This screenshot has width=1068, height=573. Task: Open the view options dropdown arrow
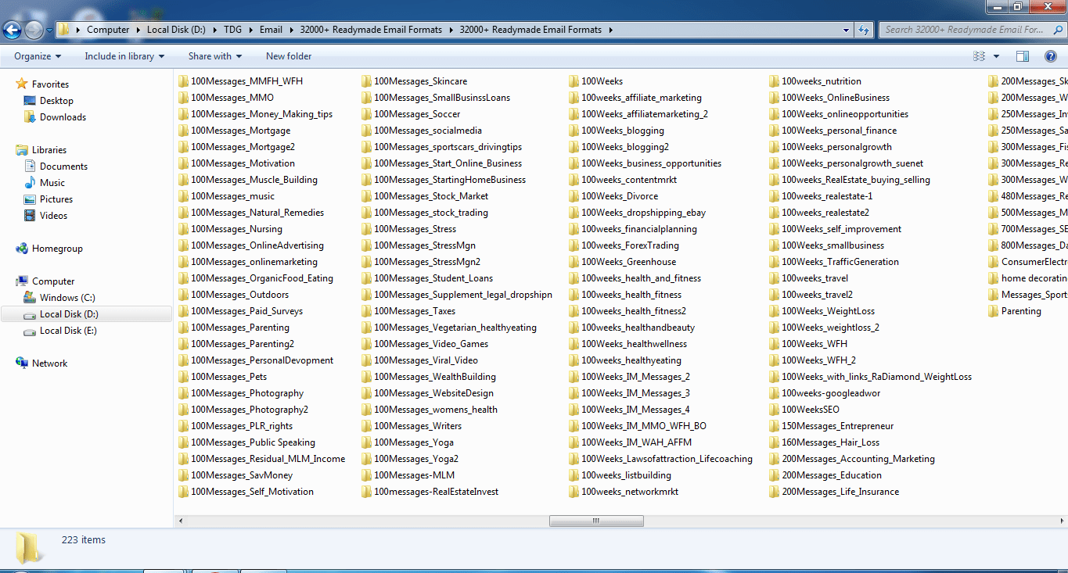996,56
